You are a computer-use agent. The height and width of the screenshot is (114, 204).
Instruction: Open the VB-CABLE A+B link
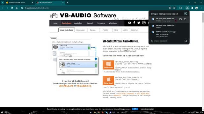point(66,86)
